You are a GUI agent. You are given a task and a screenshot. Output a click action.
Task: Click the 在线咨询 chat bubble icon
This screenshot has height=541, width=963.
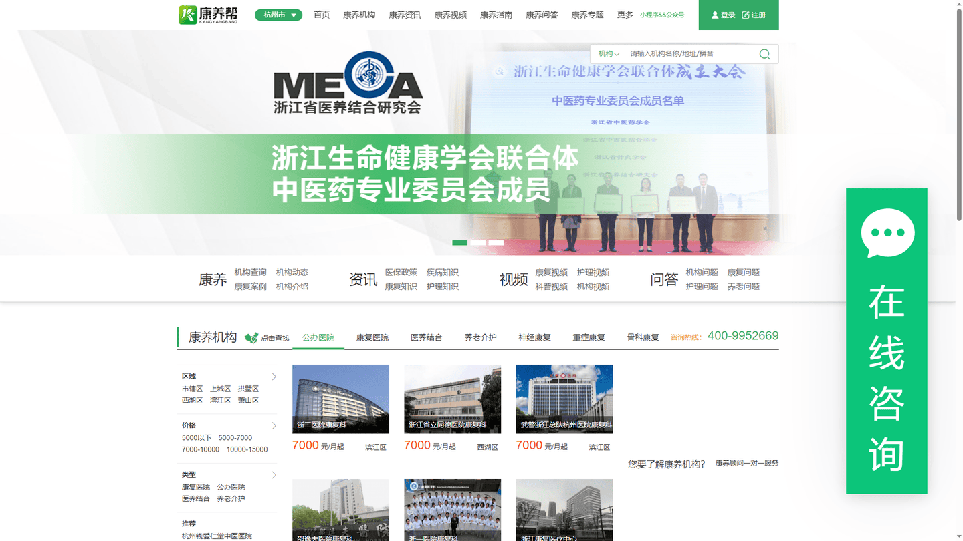[x=887, y=233]
